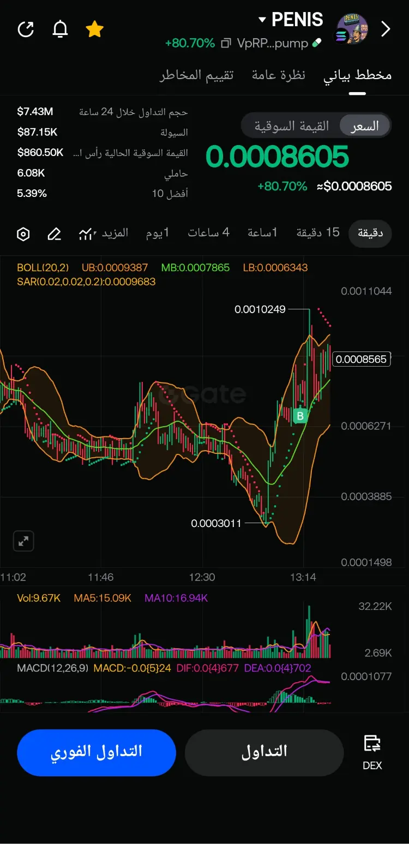Select the القيمة السوقية toggle
This screenshot has height=844, width=409.
click(x=292, y=127)
